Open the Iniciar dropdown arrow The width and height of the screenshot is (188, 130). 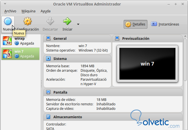coord(78,24)
